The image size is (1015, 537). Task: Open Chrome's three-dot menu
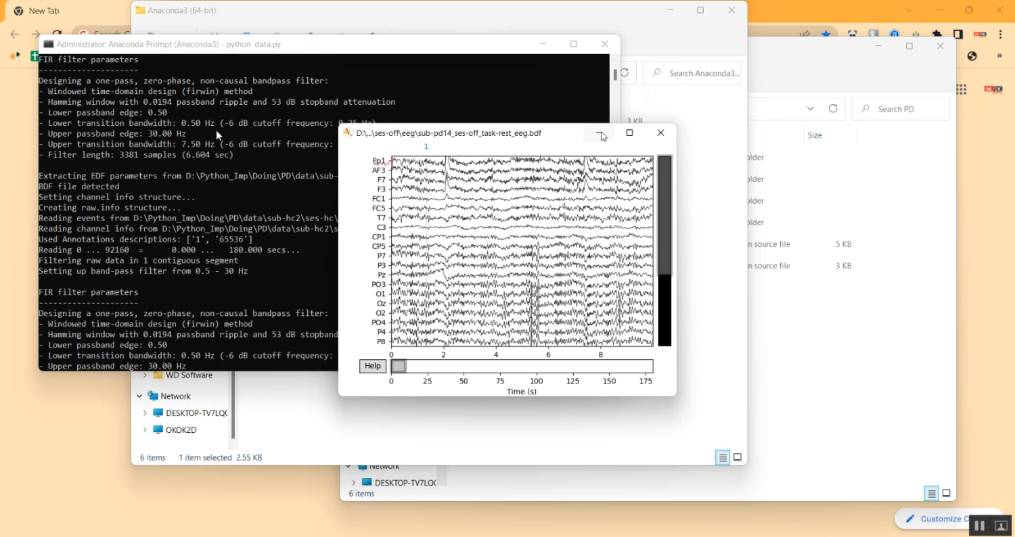pos(1000,34)
